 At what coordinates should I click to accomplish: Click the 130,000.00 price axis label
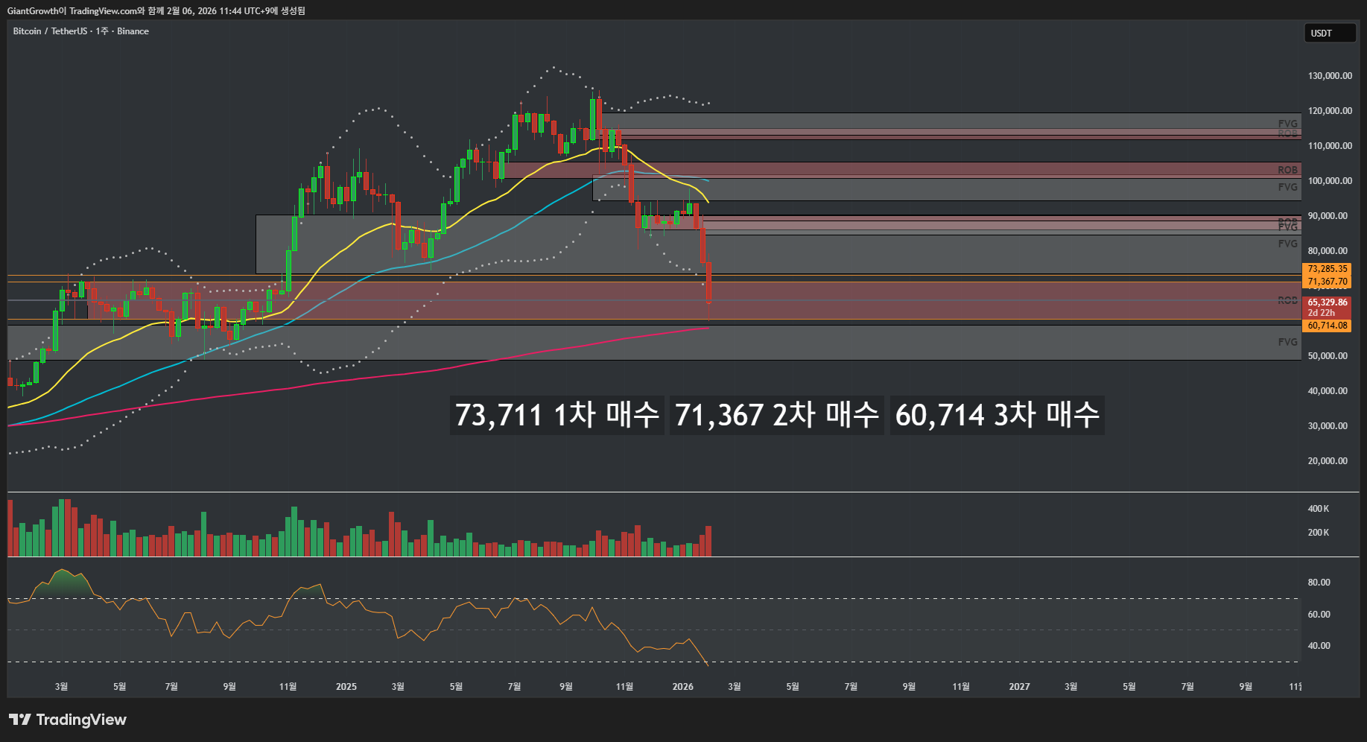point(1330,76)
